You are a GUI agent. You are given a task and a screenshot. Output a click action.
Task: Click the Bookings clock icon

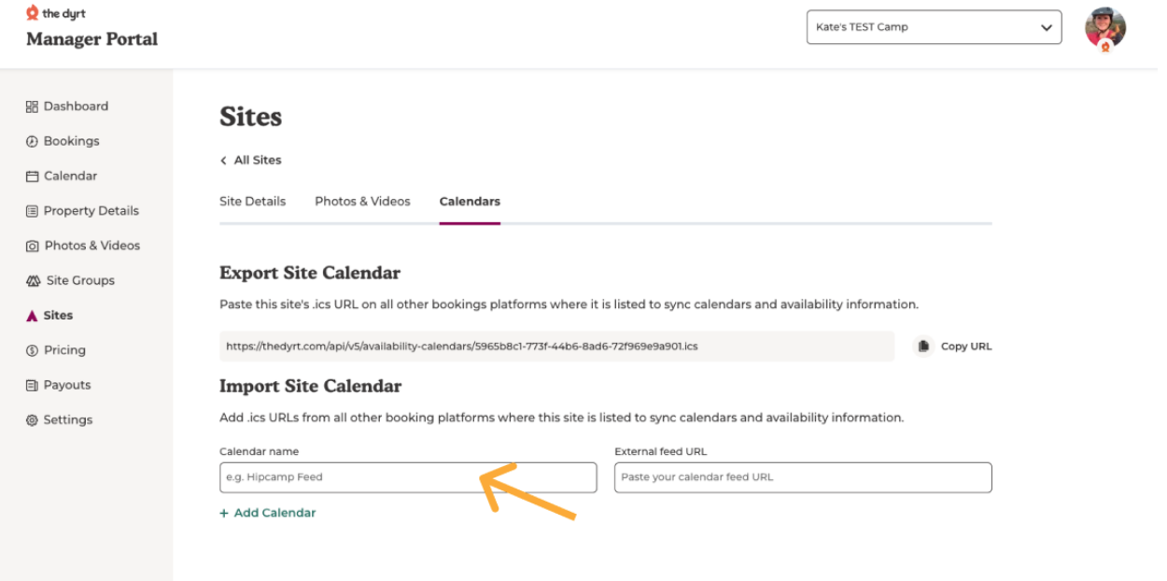(32, 141)
